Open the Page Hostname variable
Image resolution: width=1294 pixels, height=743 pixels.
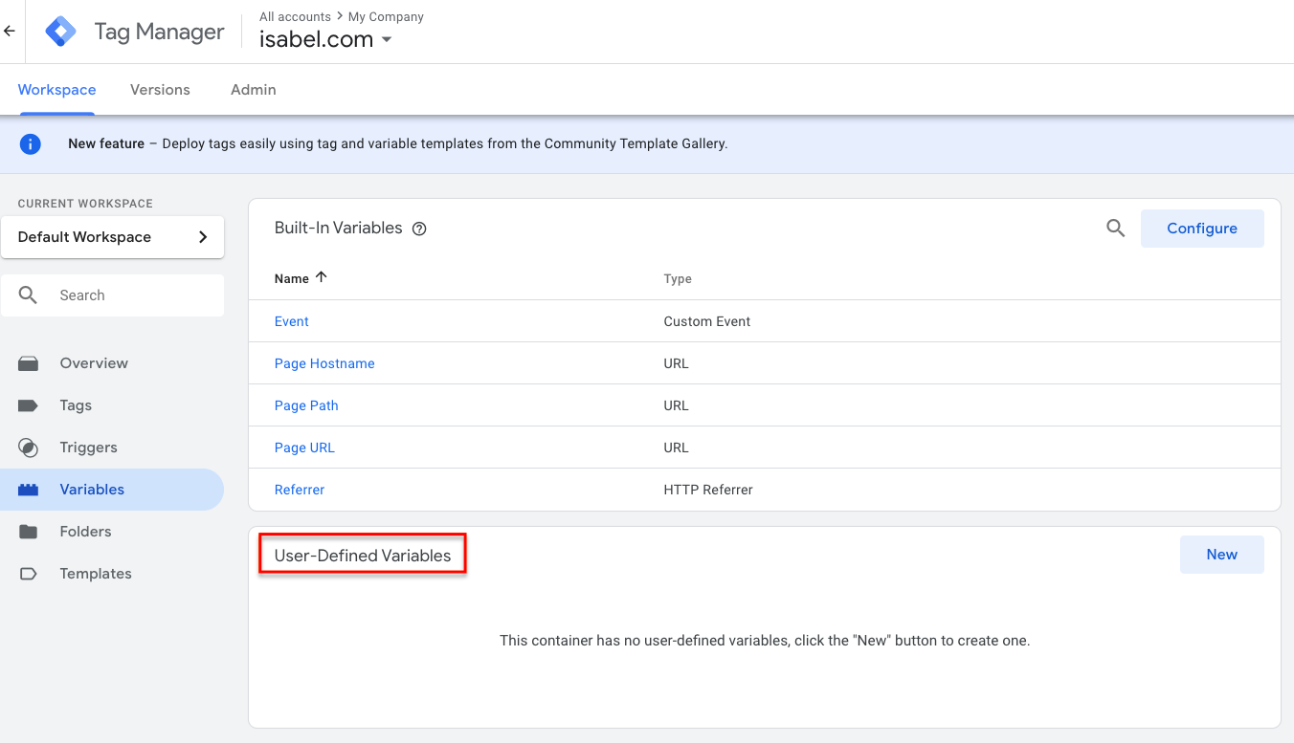324,363
